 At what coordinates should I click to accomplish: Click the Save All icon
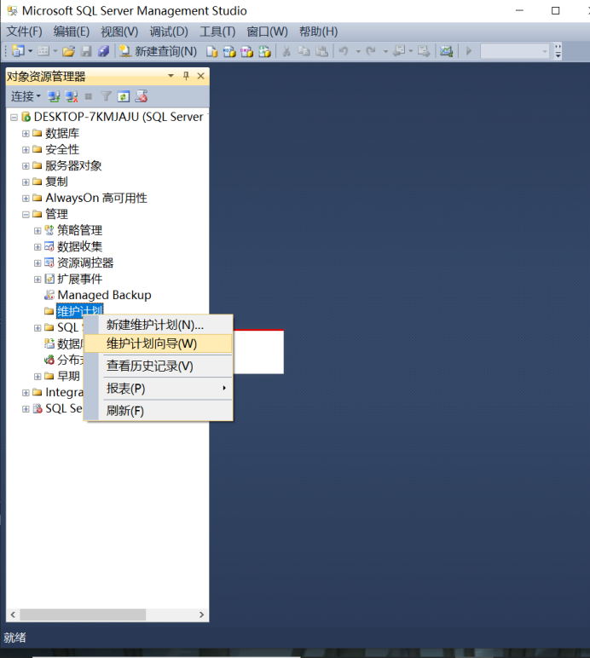coord(103,51)
